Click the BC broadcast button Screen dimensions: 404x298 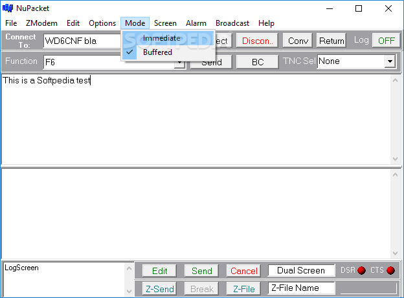(258, 62)
